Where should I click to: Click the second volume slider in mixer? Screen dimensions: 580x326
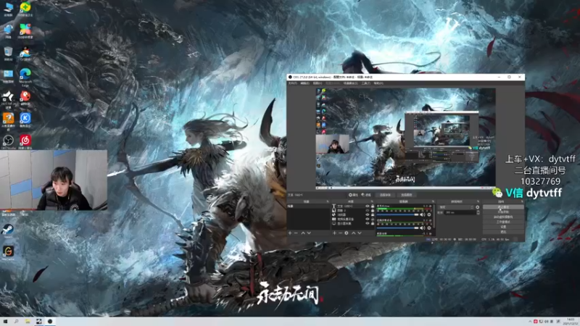coord(397,228)
